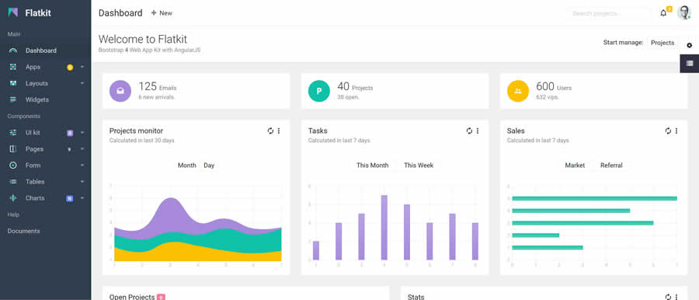Screen dimensions: 699x300
Task: Click the Flatkit brand name
Action: coord(38,13)
